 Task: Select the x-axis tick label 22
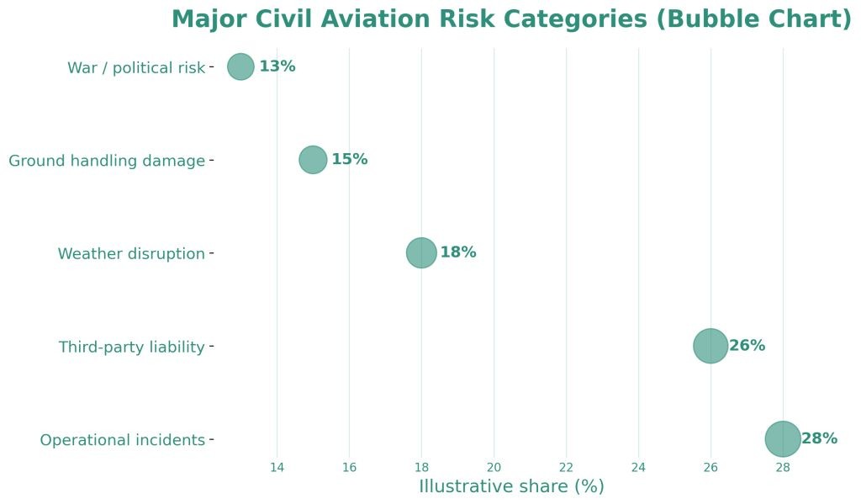pos(566,468)
